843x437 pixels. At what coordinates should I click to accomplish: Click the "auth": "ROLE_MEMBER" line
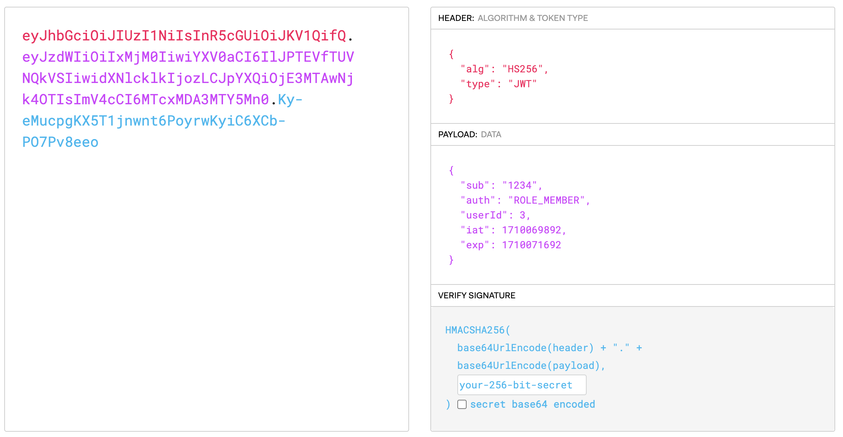tap(525, 200)
